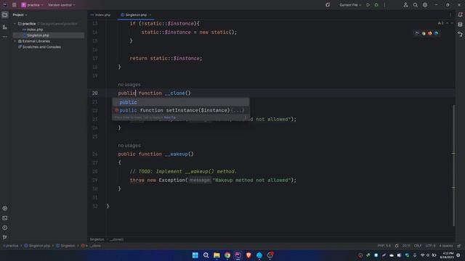
Task: Open the Notifications bell icon
Action: click(x=460, y=14)
